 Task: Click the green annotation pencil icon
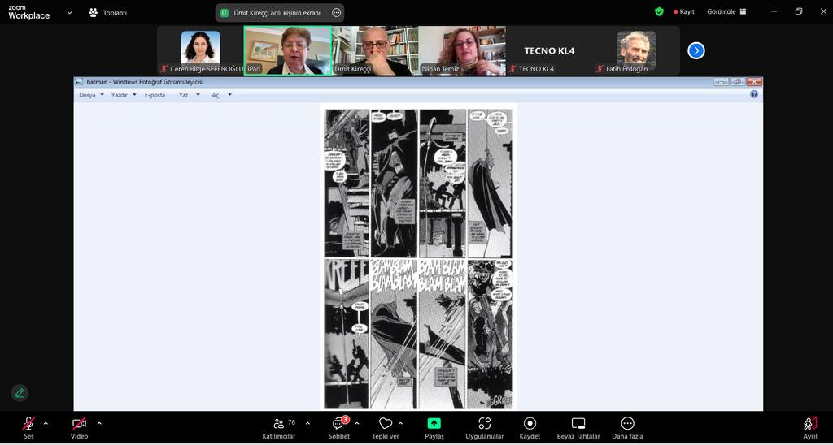click(20, 393)
